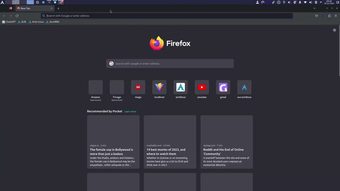Screen dimensions: 340x191
Task: Click the Bluetooth tray icon with dot
Action: click(x=295, y=2)
